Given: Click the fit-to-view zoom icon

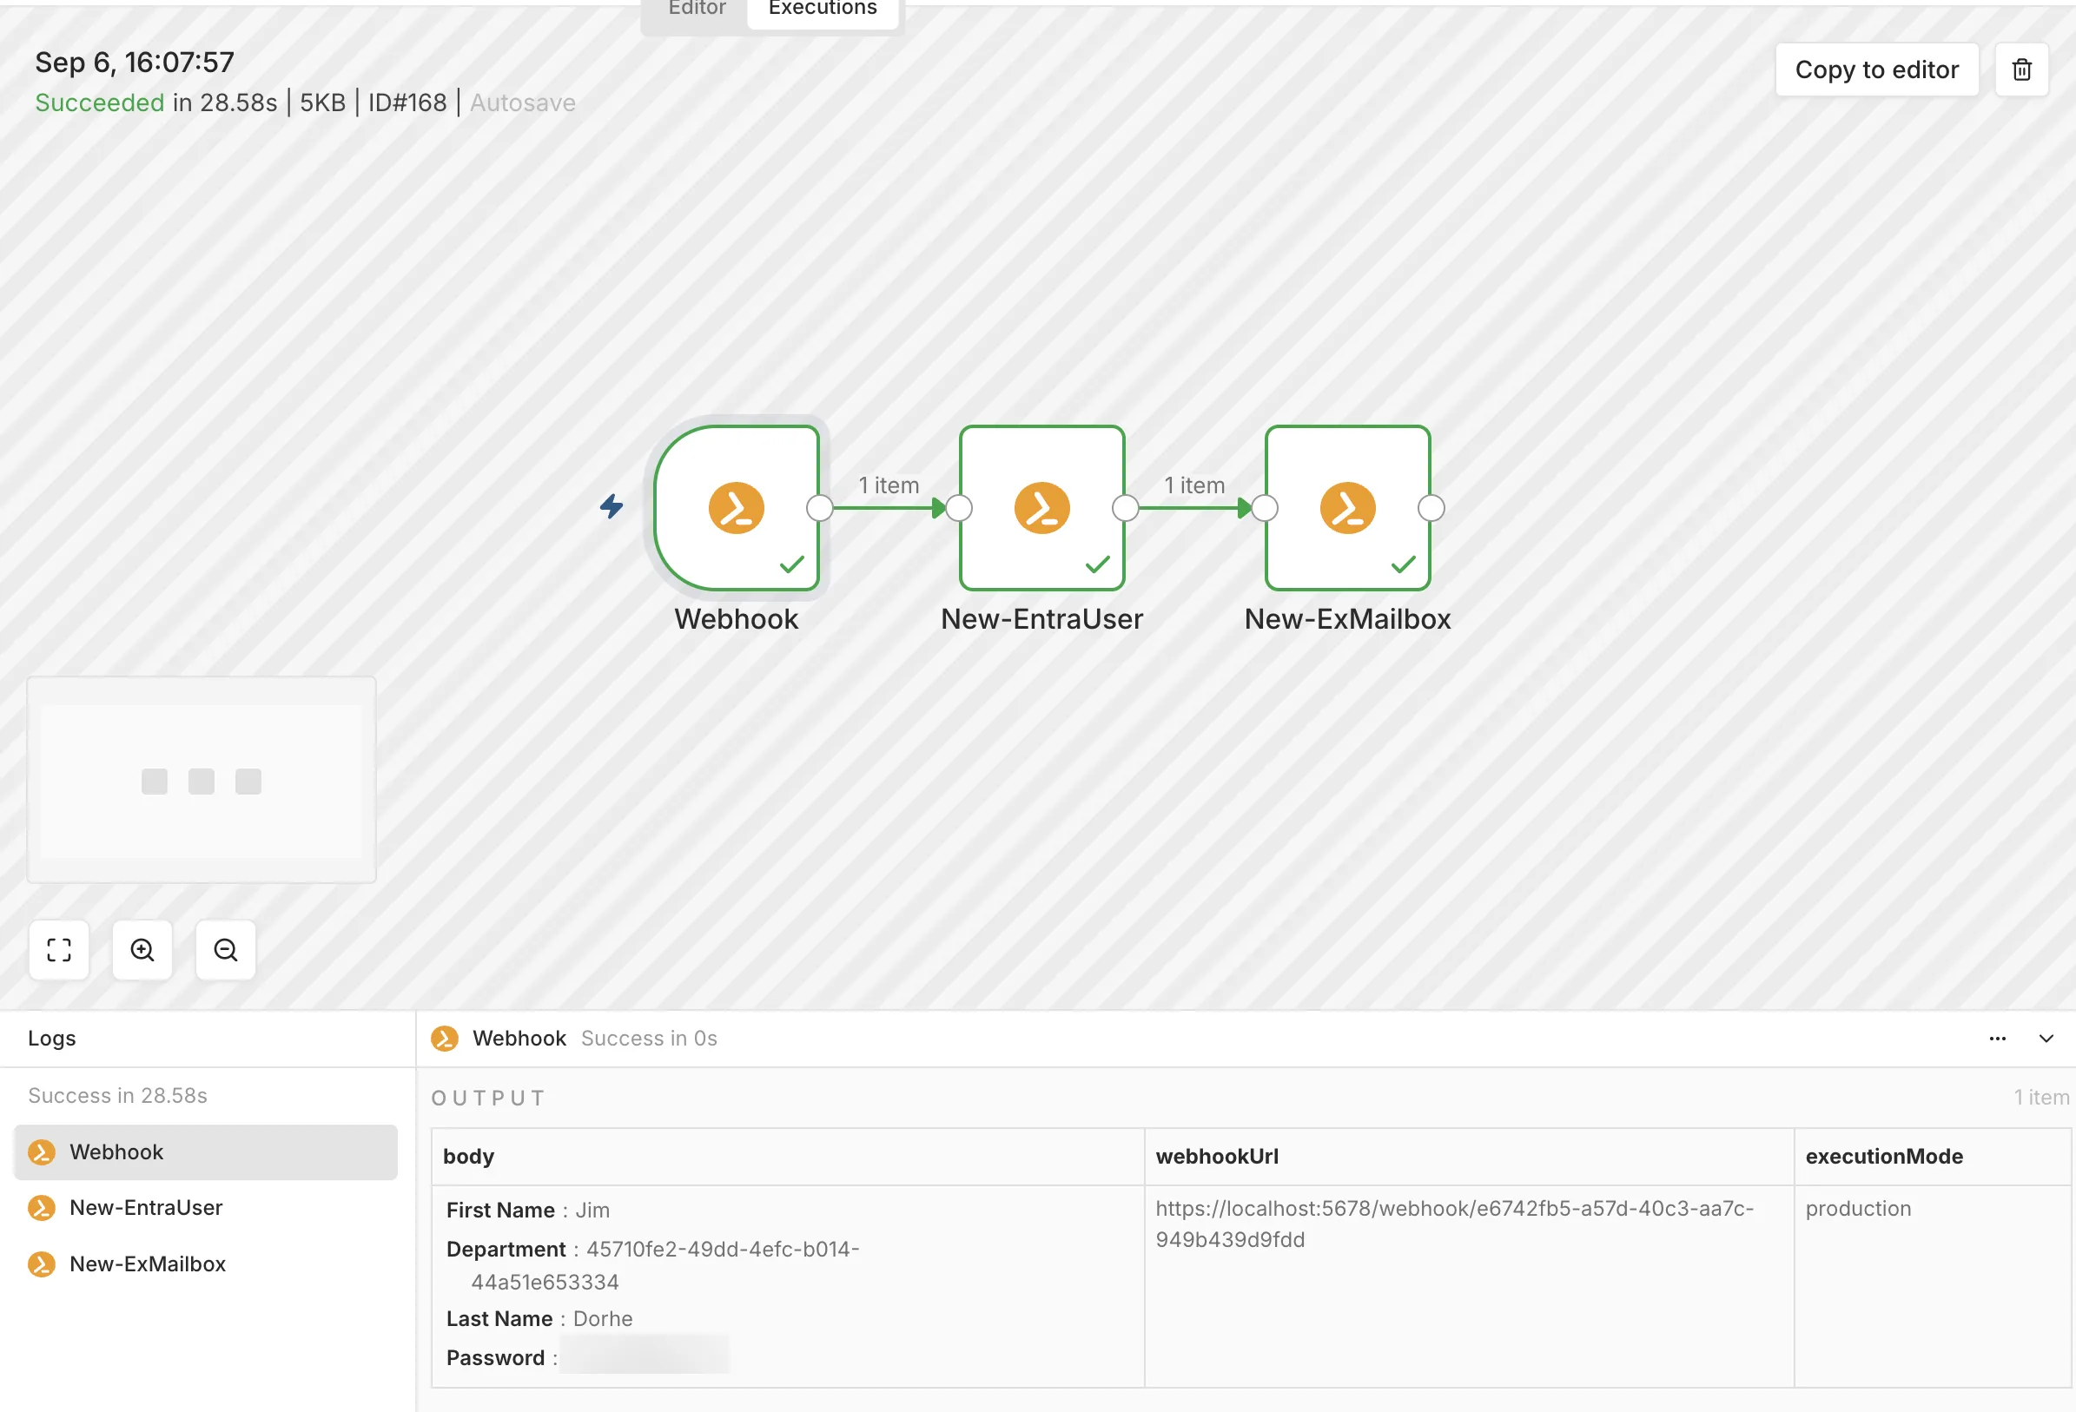Looking at the screenshot, I should [59, 949].
